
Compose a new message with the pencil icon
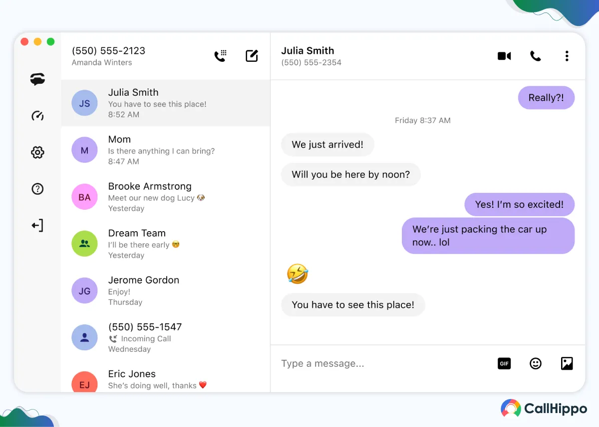point(252,56)
